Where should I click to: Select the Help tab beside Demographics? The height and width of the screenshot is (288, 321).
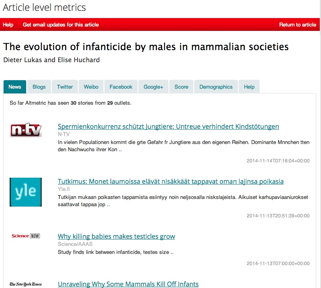[249, 87]
